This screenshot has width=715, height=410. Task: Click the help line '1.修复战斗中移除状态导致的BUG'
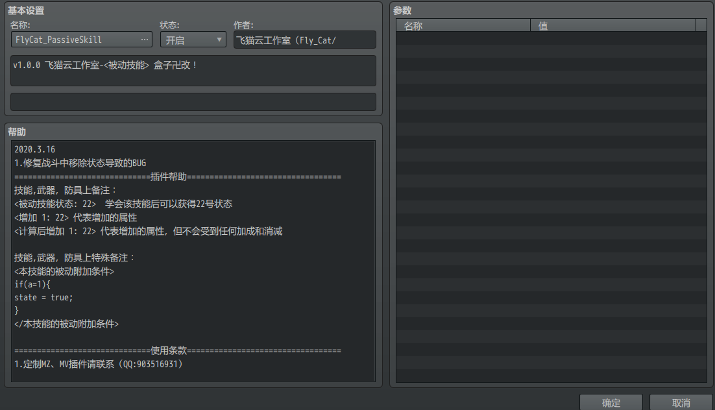(80, 163)
